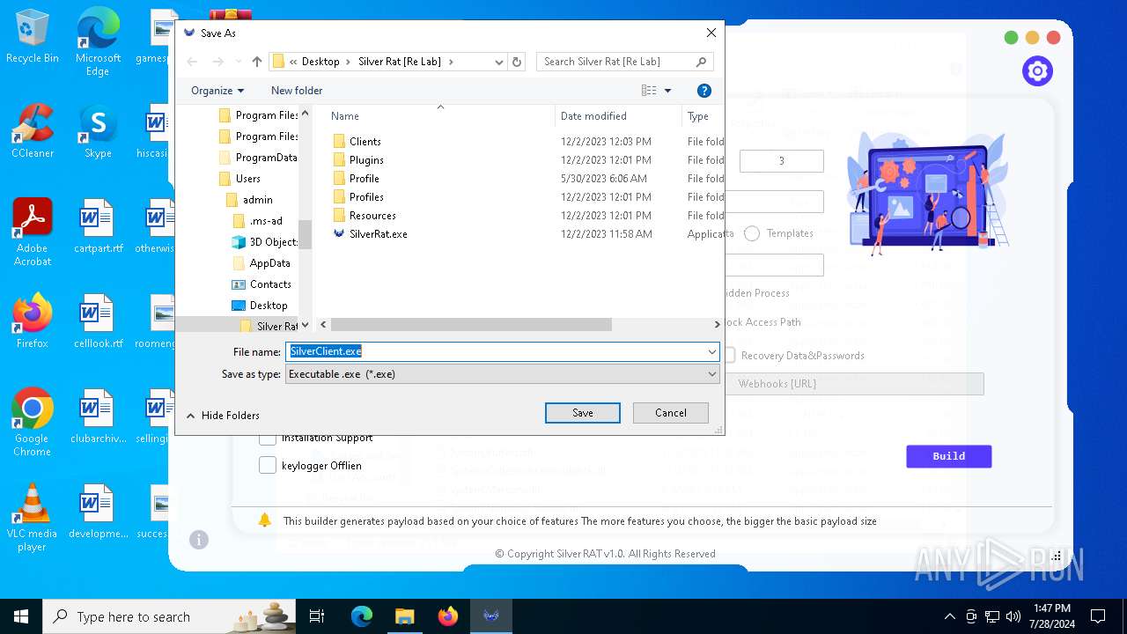Check Recovery Data&Passwords option
Screen dimensions: 1127x634
(730, 356)
